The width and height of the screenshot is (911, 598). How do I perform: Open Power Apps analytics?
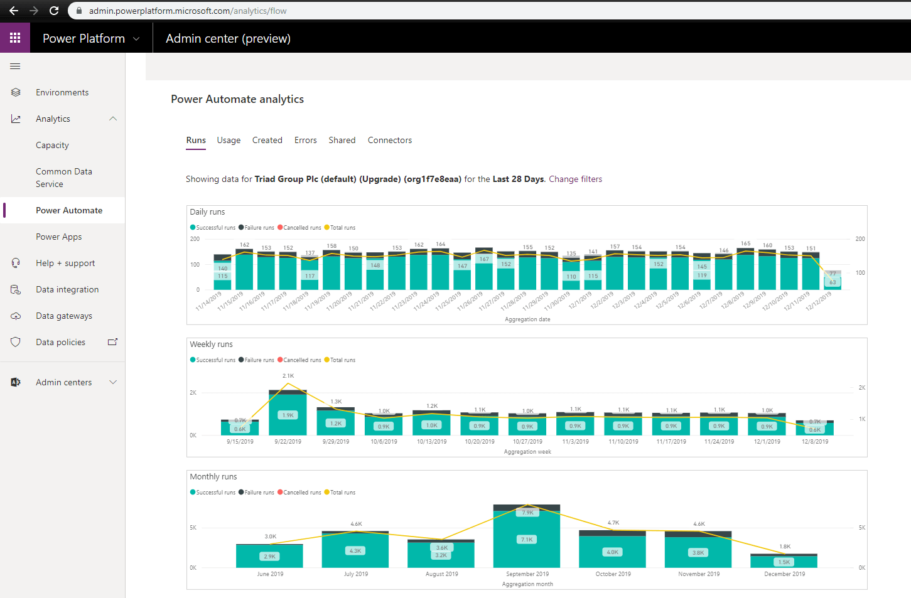[58, 237]
